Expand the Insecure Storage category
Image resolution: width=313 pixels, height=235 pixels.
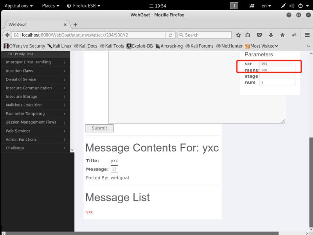pyautogui.click(x=36, y=97)
